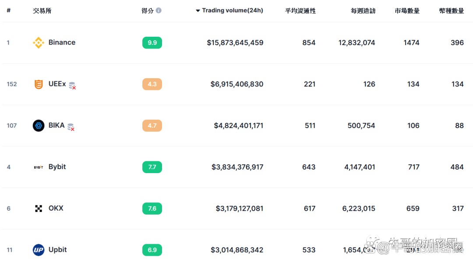Screen dimensions: 473x264
Task: Sort by the 幣種數量 column header
Action: (452, 11)
